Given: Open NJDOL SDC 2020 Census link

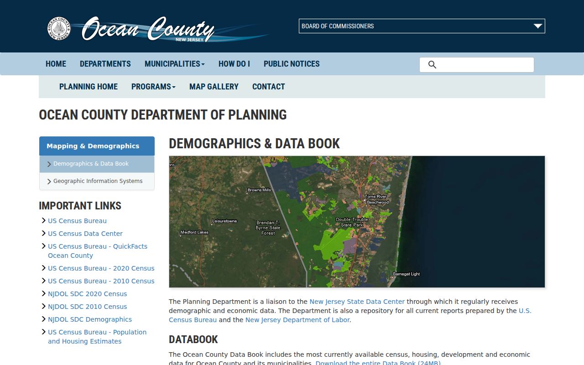Looking at the screenshot, I should [x=88, y=294].
